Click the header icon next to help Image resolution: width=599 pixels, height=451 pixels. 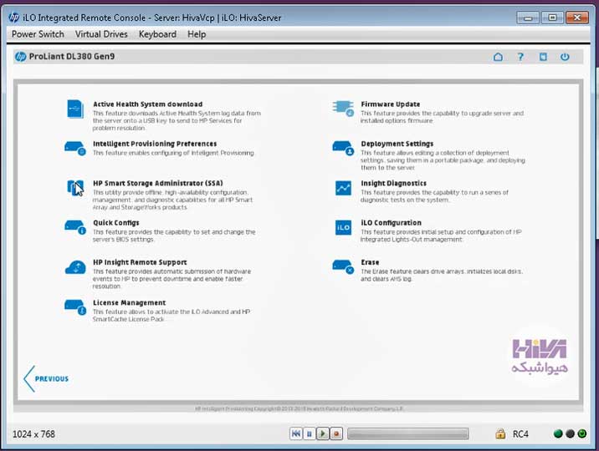click(543, 57)
